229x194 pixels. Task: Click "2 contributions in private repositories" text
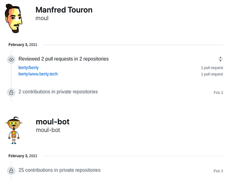click(58, 92)
